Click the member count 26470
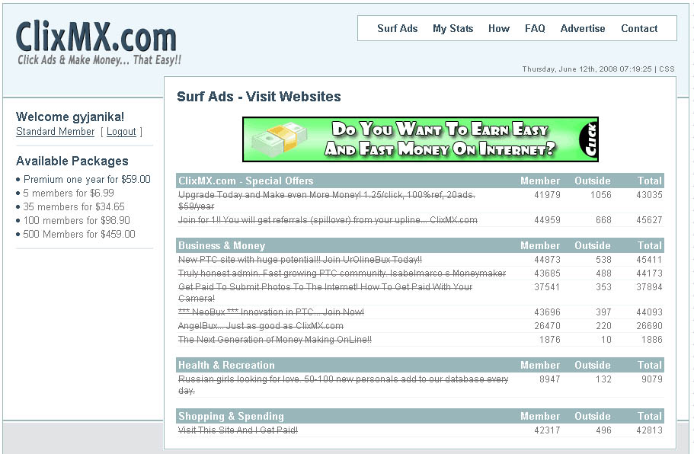Viewport: 694px width, 454px height. coord(547,326)
